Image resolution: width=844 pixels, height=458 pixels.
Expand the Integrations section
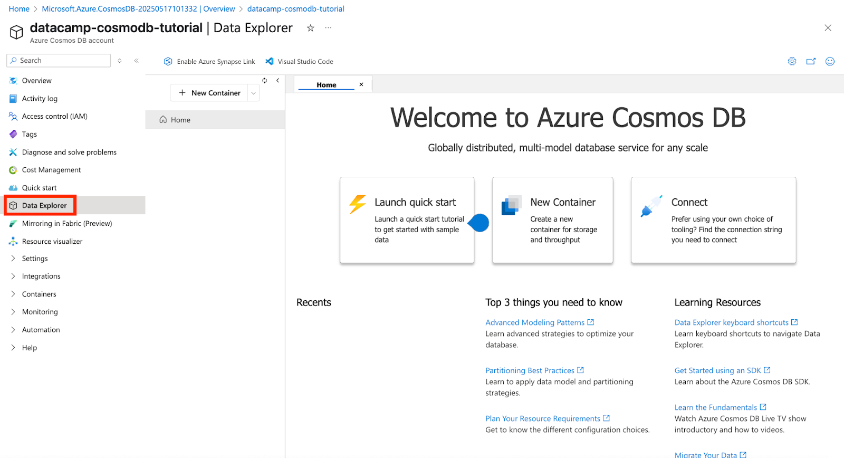coord(13,276)
